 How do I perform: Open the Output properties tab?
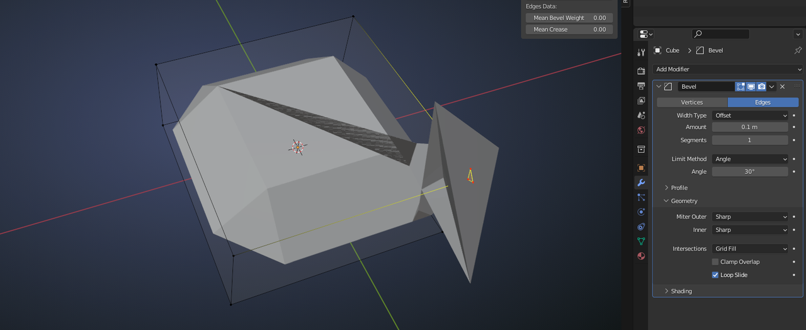click(641, 86)
